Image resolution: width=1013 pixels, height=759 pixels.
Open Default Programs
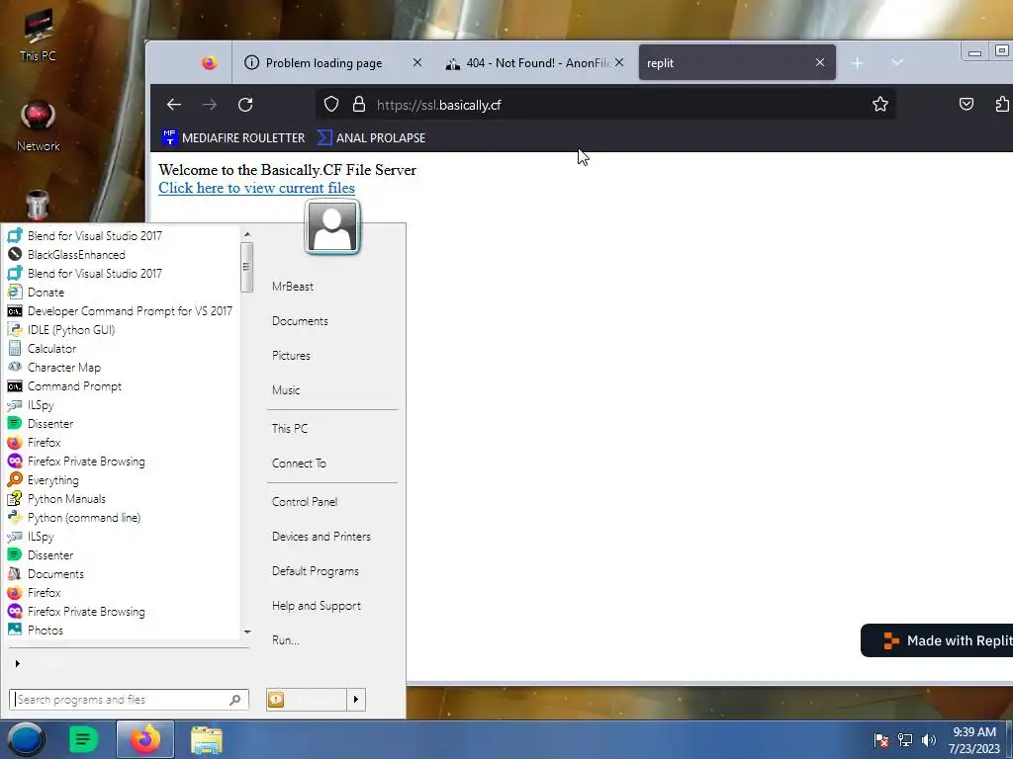pos(316,571)
